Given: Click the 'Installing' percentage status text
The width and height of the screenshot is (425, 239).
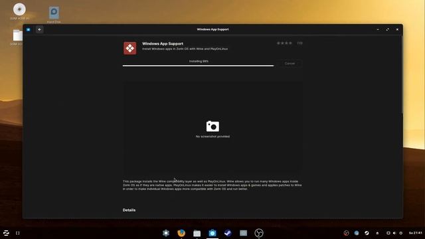Looking at the screenshot, I should 199,61.
